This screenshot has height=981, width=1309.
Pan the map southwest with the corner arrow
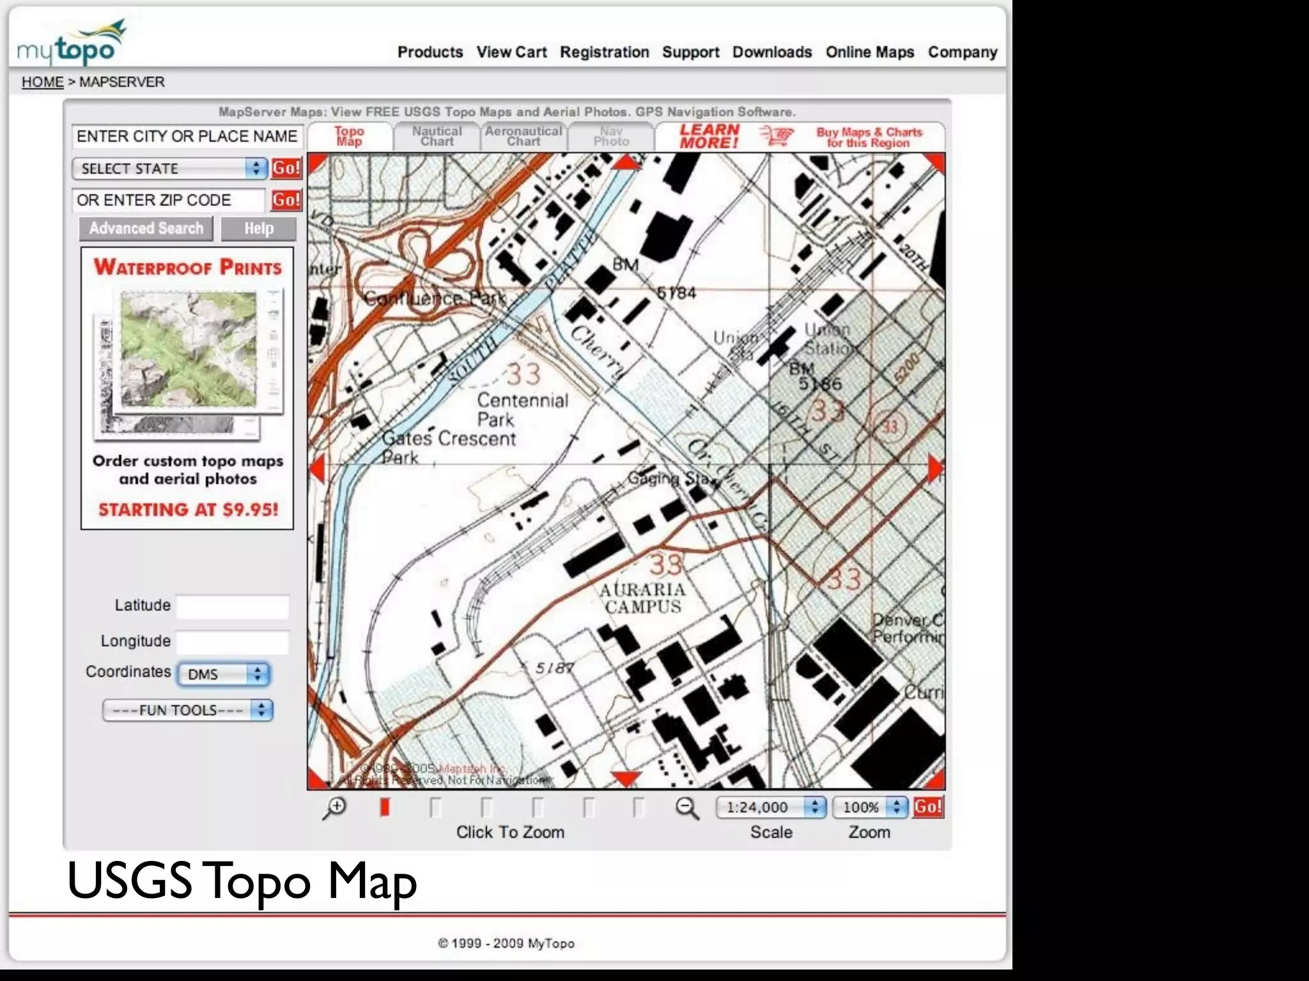click(x=318, y=779)
